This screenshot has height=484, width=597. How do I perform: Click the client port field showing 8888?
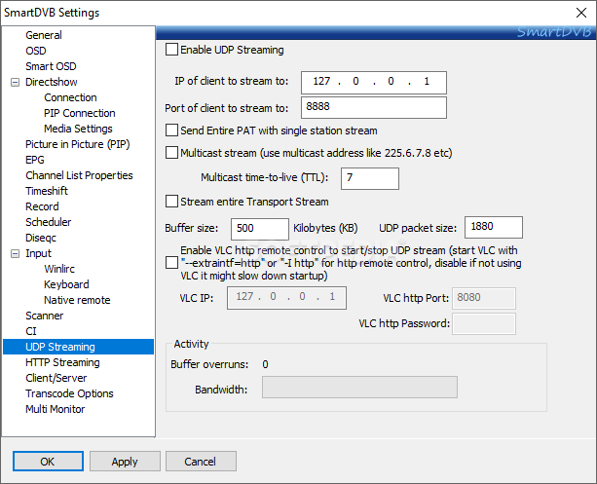pyautogui.click(x=374, y=107)
